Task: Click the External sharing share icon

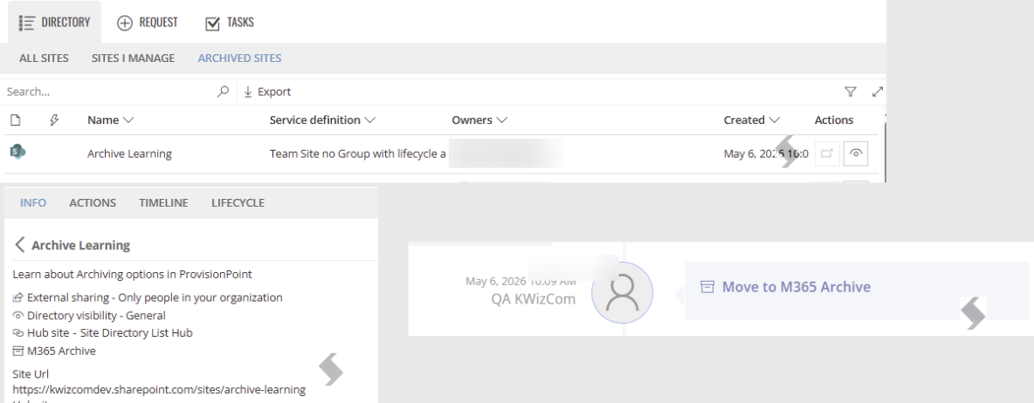Action: coord(17,297)
